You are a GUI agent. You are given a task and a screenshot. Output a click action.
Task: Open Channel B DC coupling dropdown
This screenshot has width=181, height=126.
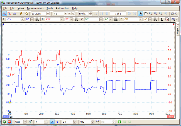(71, 19)
